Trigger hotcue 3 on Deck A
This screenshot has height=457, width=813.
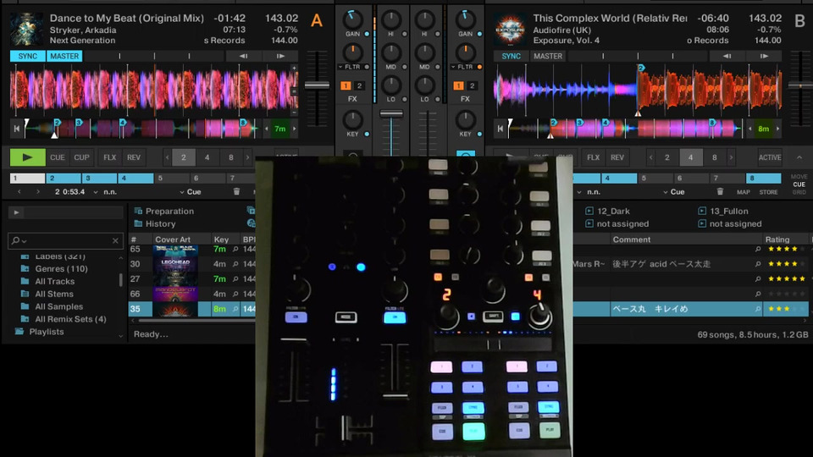(x=99, y=179)
